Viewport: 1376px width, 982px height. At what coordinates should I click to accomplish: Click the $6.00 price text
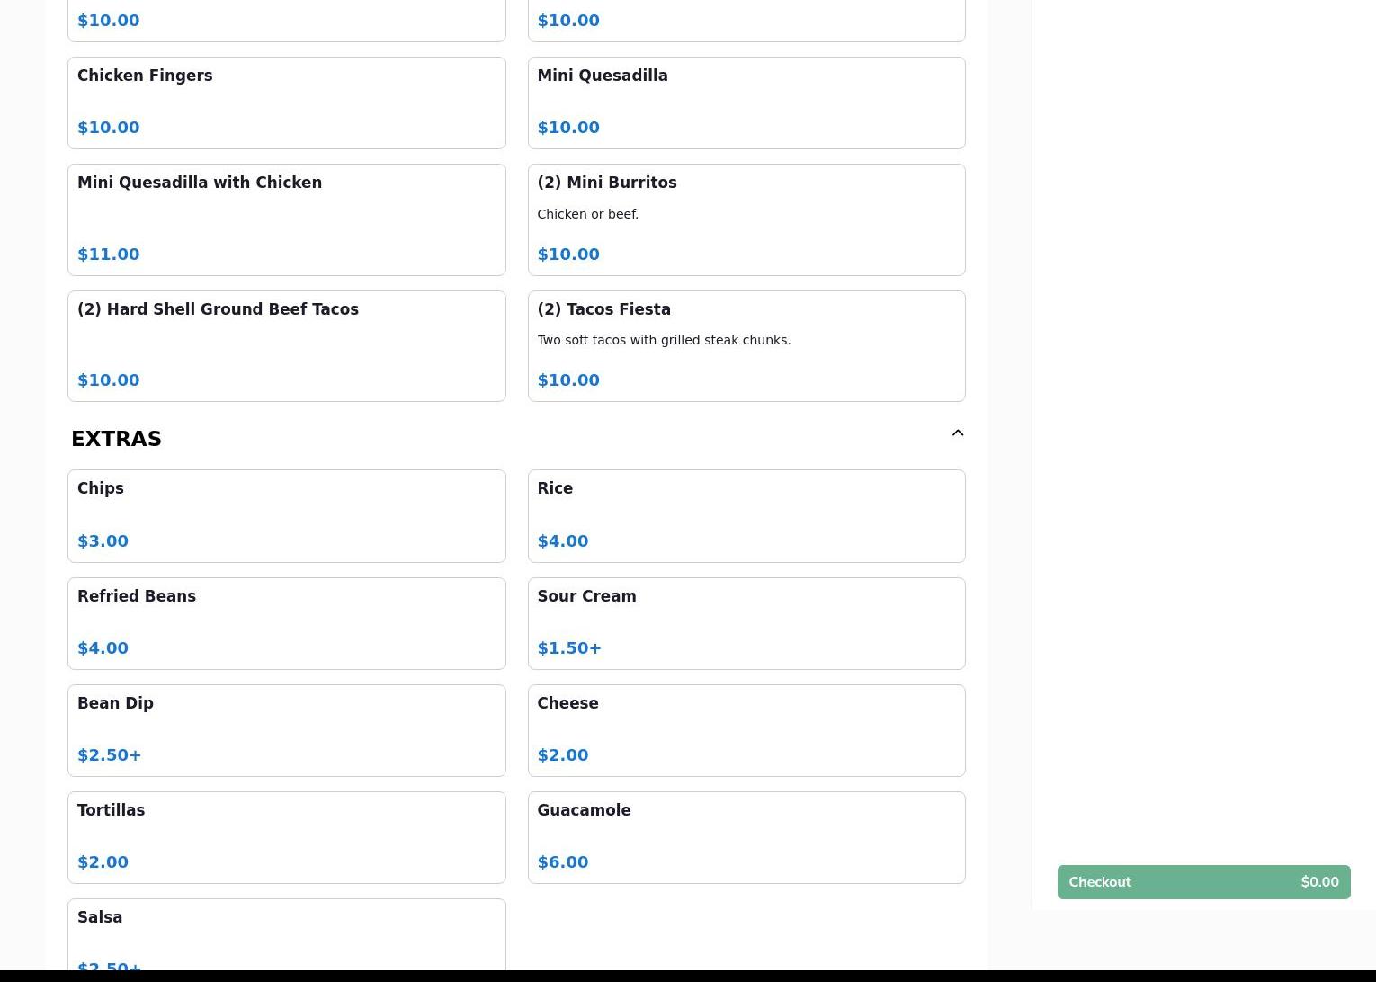[x=563, y=862]
